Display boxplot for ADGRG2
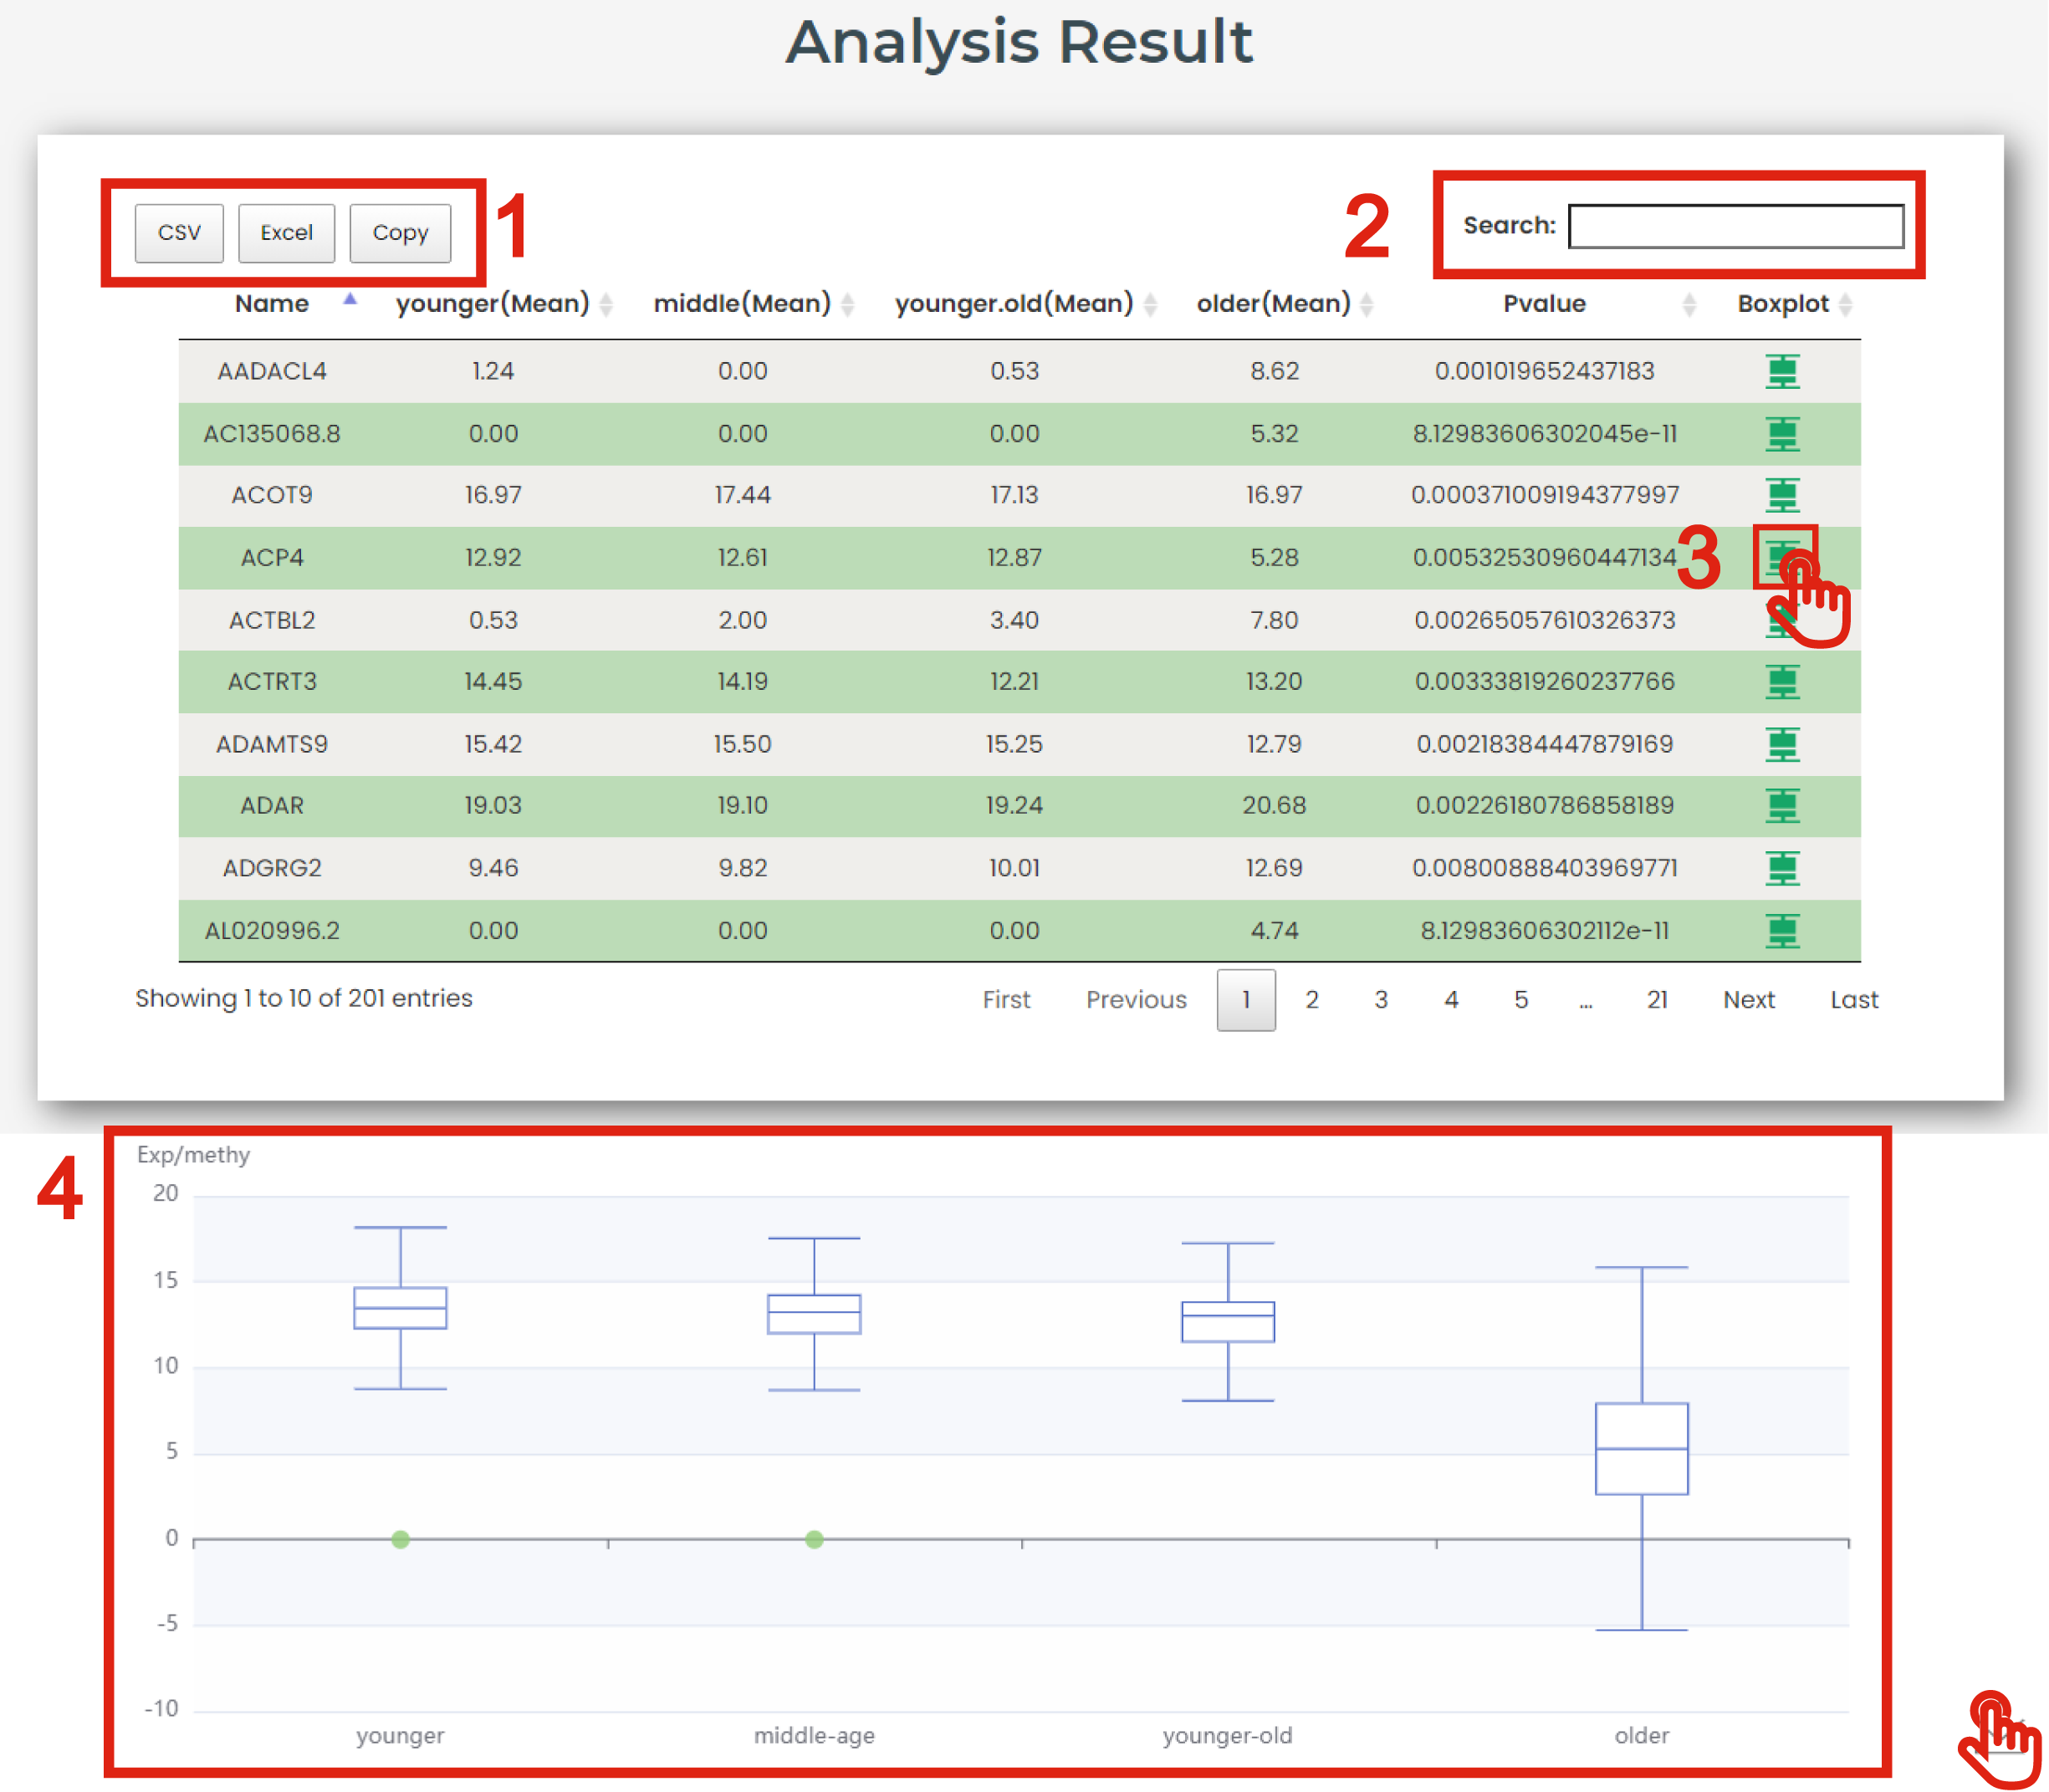2049x1792 pixels. [x=1782, y=868]
